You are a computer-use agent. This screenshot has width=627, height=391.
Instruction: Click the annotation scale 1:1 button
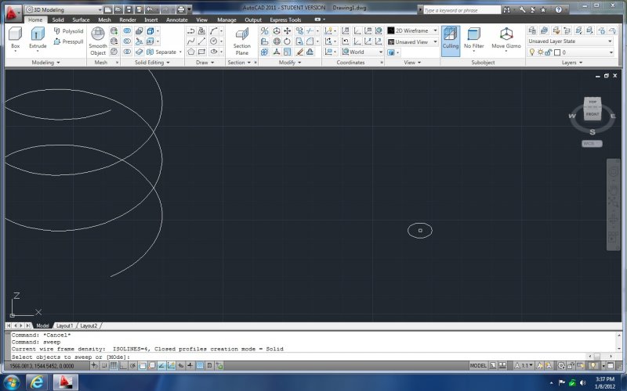[x=524, y=365]
